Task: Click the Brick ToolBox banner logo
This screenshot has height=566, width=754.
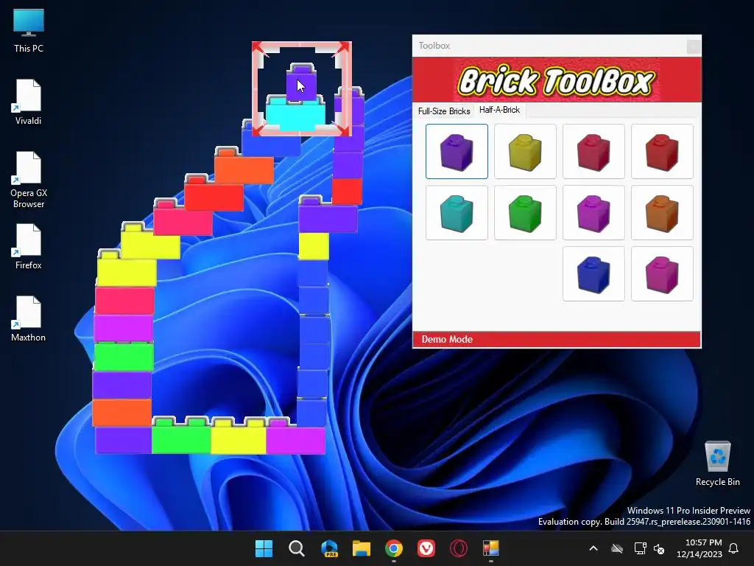Action: pos(557,80)
